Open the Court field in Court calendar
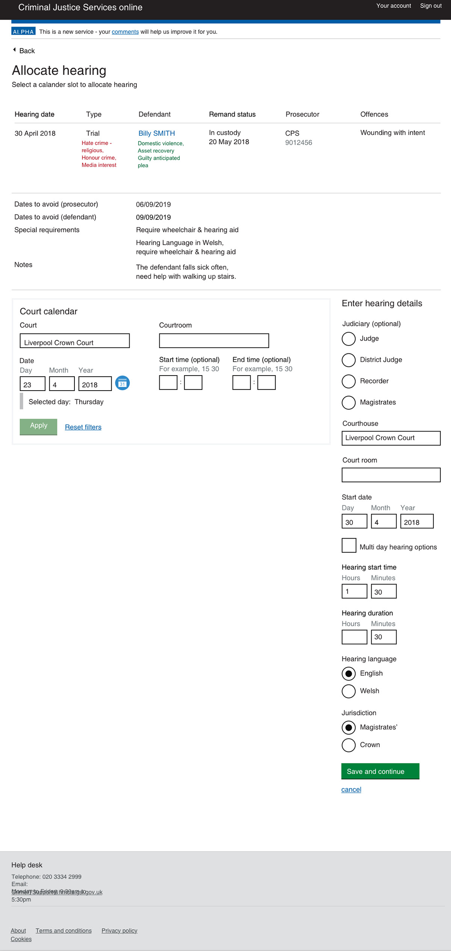 pos(74,341)
